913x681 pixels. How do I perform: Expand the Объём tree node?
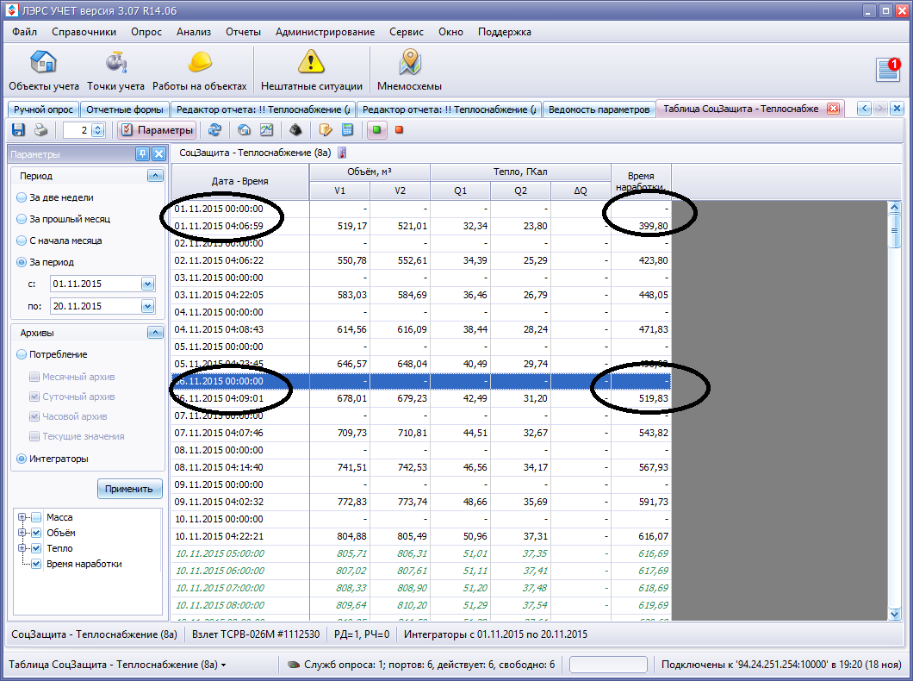22,533
